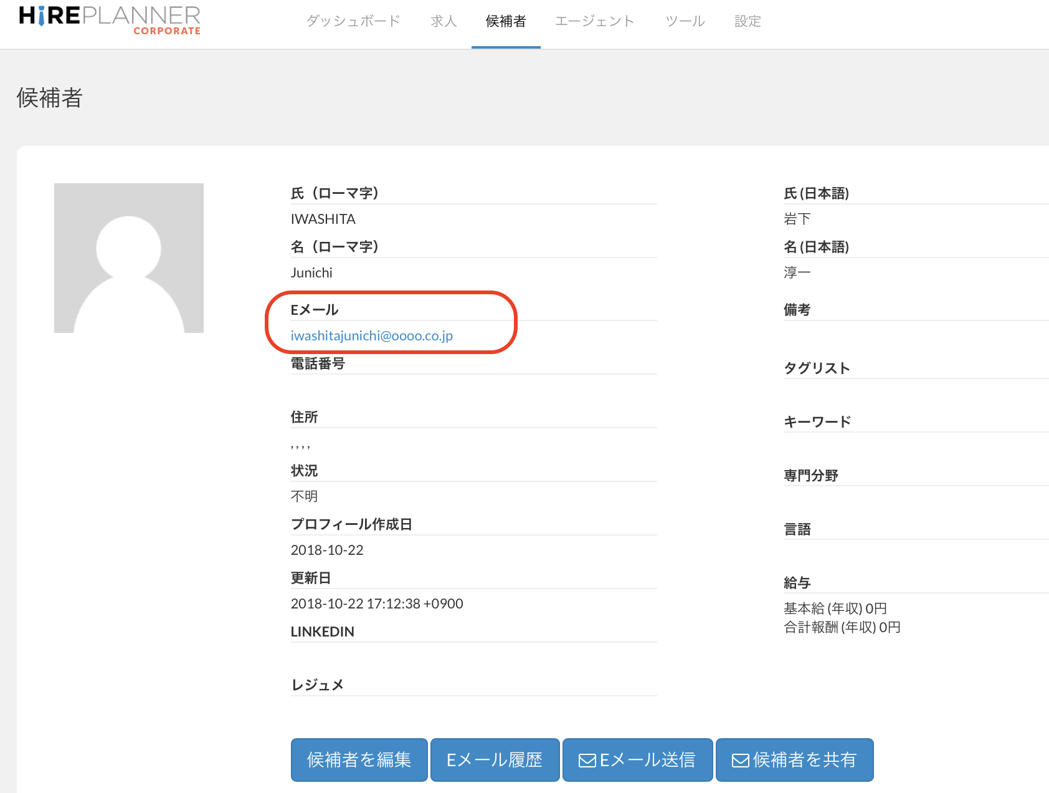
Task: Click the 不明 status value
Action: coord(304,496)
